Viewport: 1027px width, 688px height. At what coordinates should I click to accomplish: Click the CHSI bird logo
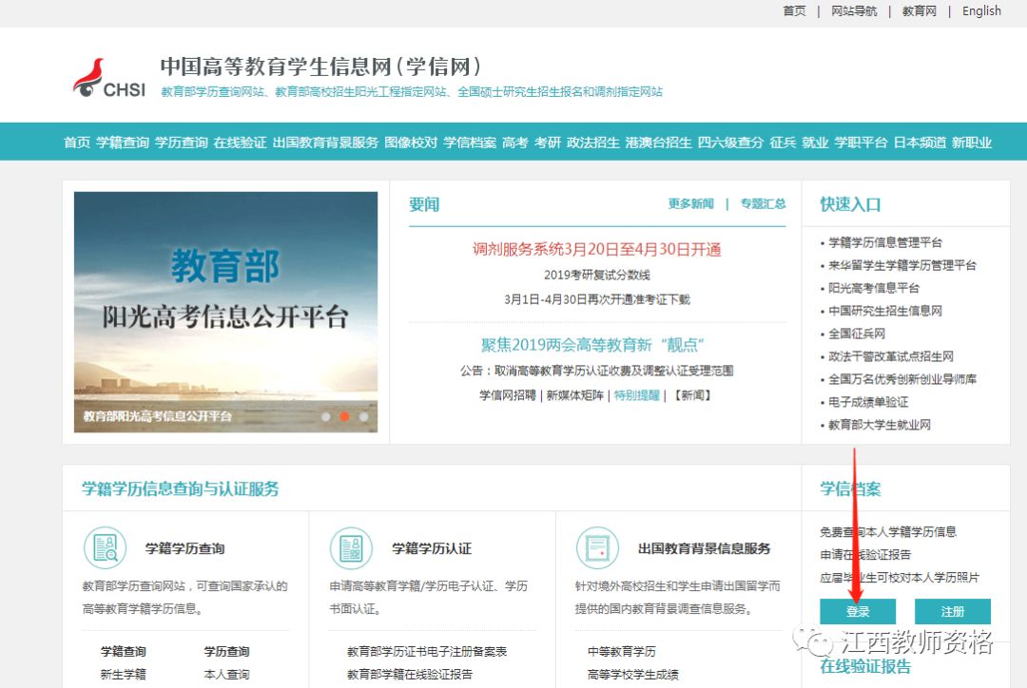[x=108, y=78]
